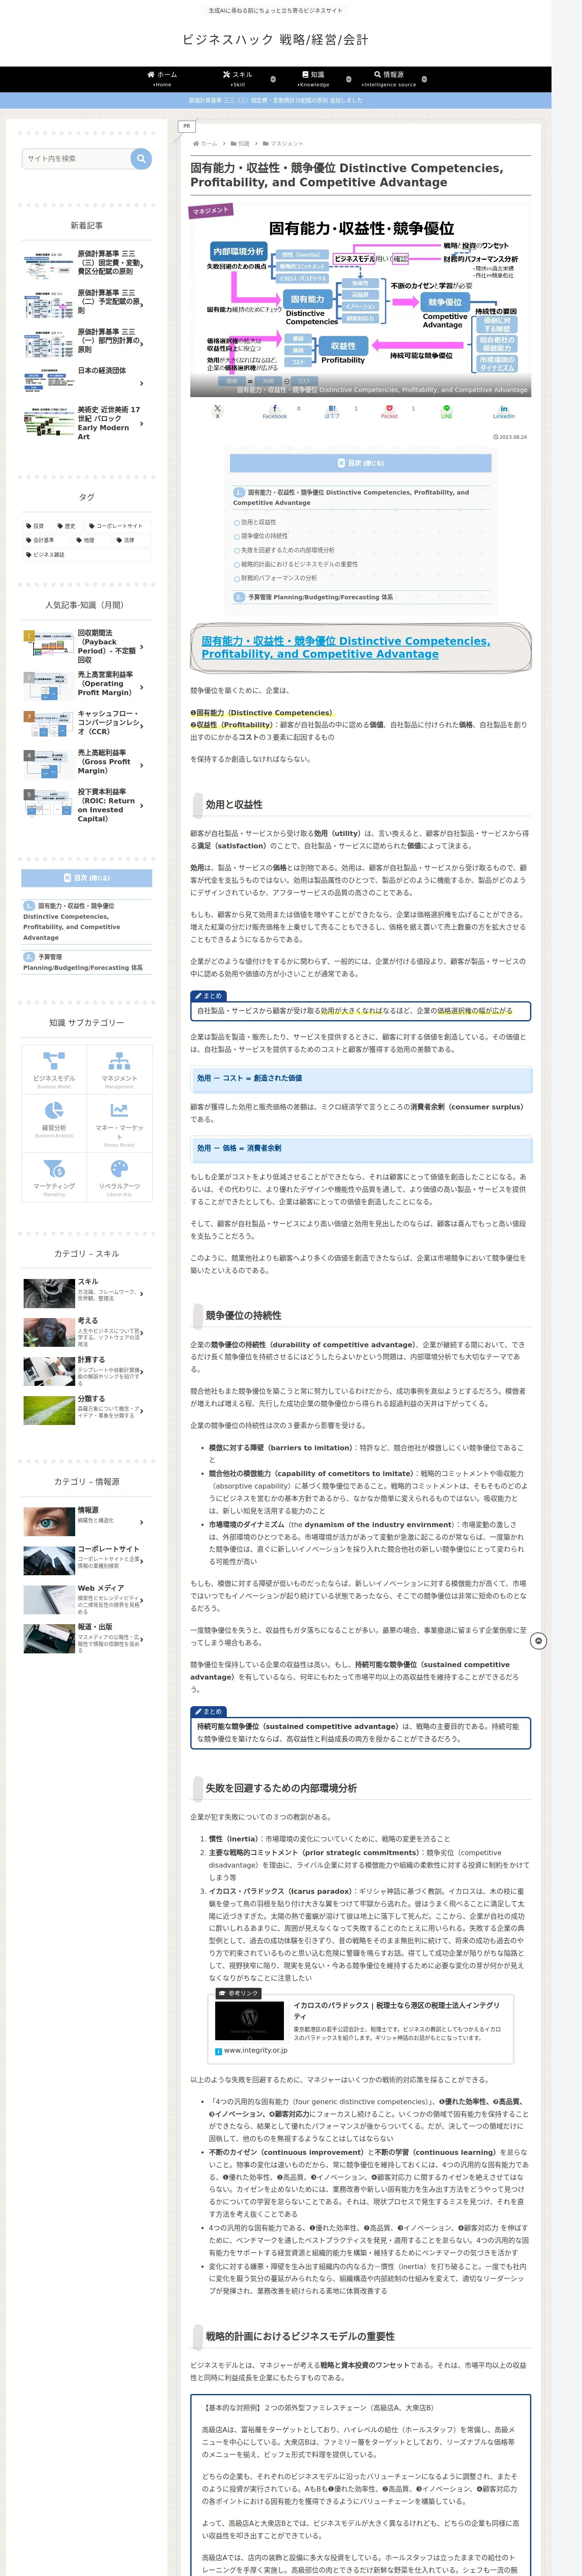Viewport: 582px width, 2576px height.
Task: Expand 情報源 menu dropdown arrow
Action: 424,79
